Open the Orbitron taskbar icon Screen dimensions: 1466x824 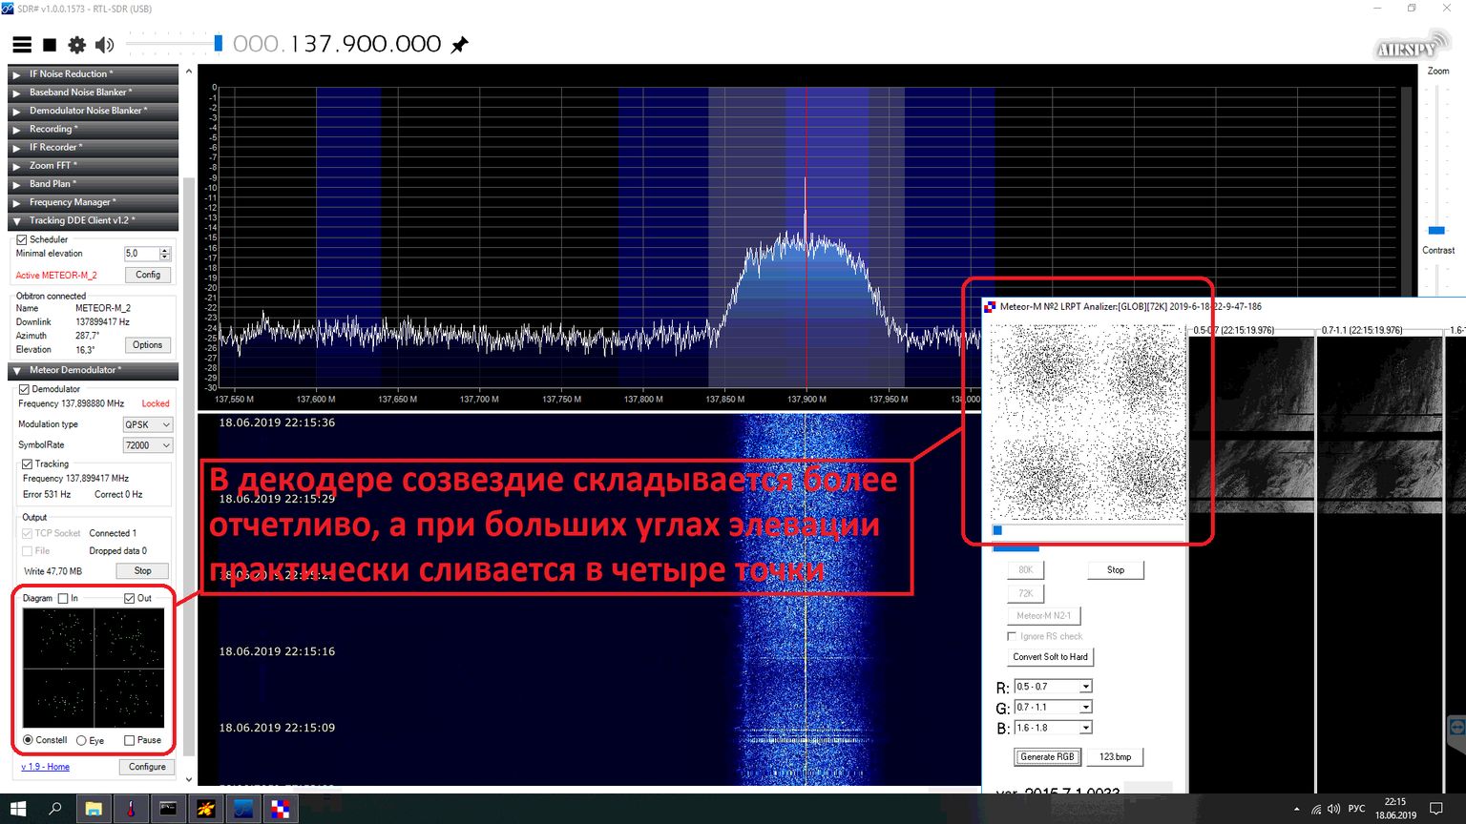pos(205,809)
